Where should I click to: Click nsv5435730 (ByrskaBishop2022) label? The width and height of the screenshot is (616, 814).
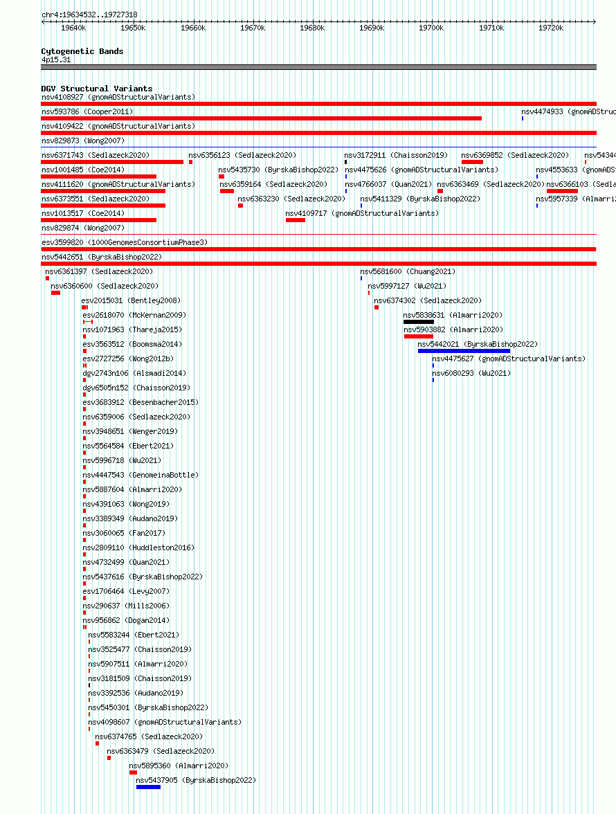pyautogui.click(x=278, y=170)
